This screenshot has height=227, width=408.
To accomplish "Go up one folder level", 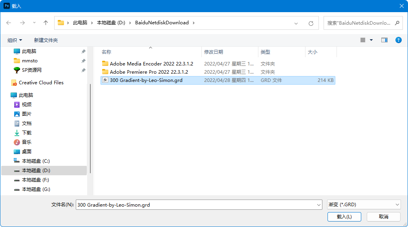I will point(46,23).
